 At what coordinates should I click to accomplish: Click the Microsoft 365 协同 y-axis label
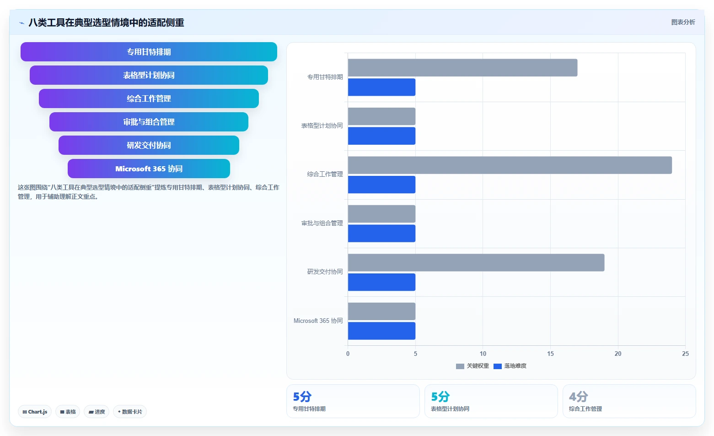[x=318, y=321]
